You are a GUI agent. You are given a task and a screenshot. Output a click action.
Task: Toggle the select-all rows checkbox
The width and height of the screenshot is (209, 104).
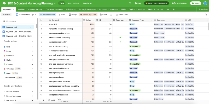coord(41,20)
